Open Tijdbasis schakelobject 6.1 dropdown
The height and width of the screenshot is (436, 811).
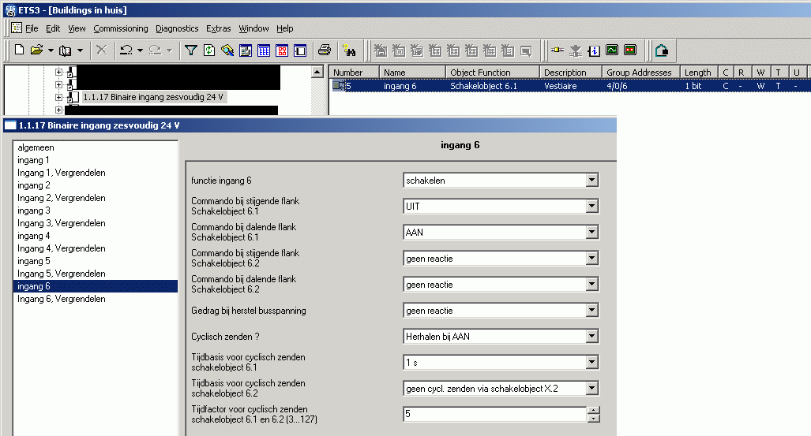pos(592,362)
